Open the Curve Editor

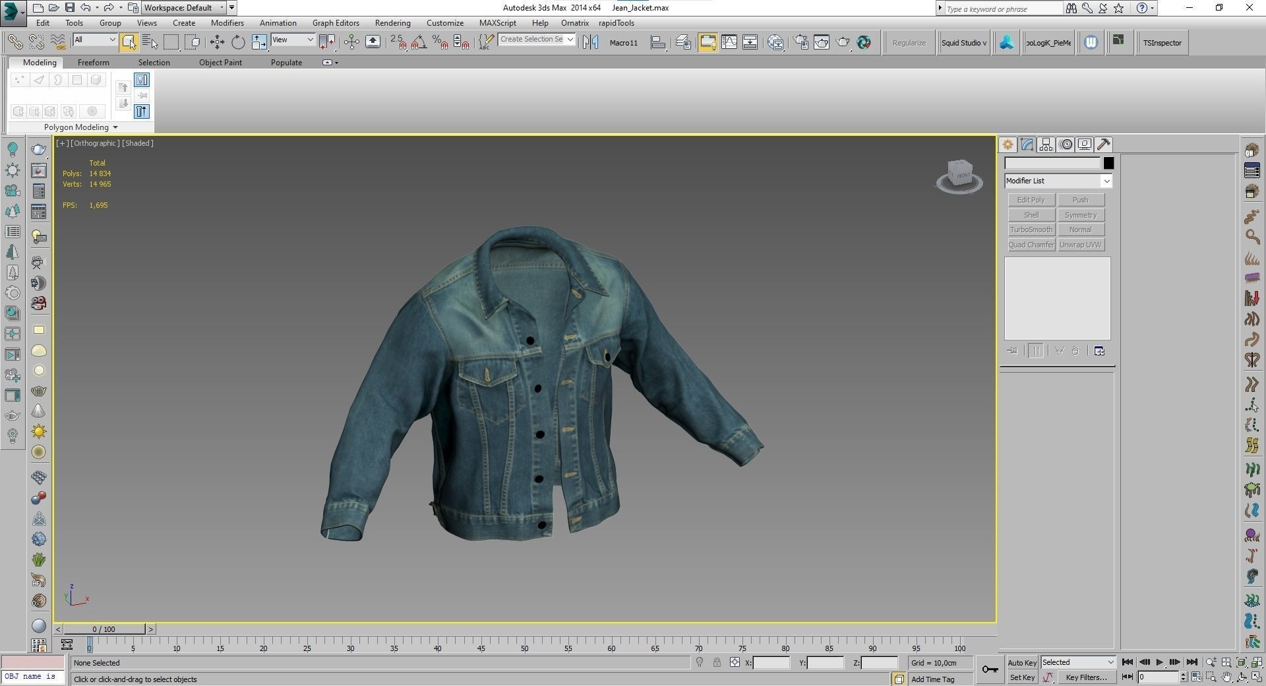[x=729, y=43]
